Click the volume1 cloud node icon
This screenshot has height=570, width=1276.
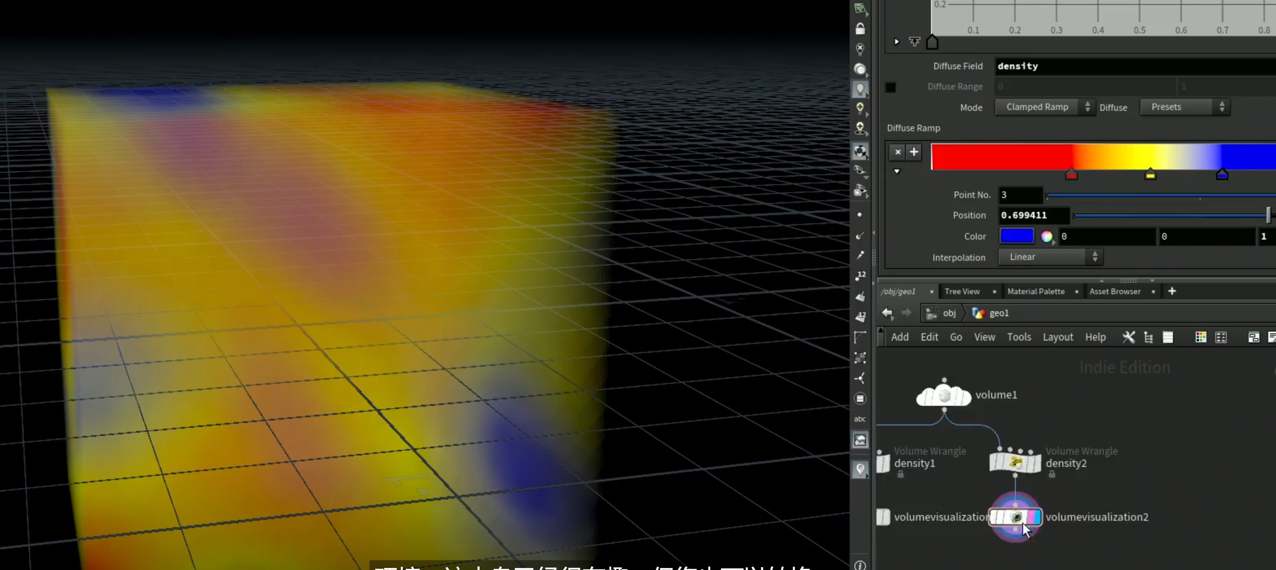coord(944,395)
